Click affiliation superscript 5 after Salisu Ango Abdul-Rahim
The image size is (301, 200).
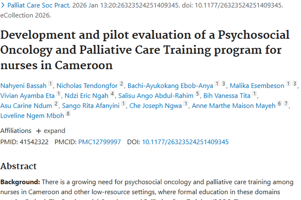[x=197, y=94]
